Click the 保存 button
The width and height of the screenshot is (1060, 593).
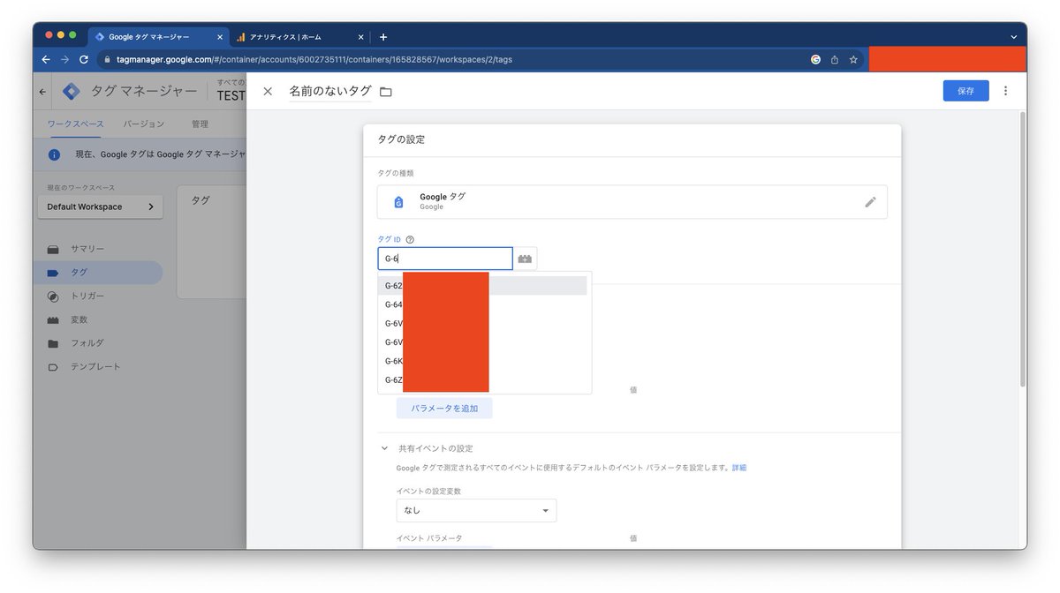965,90
